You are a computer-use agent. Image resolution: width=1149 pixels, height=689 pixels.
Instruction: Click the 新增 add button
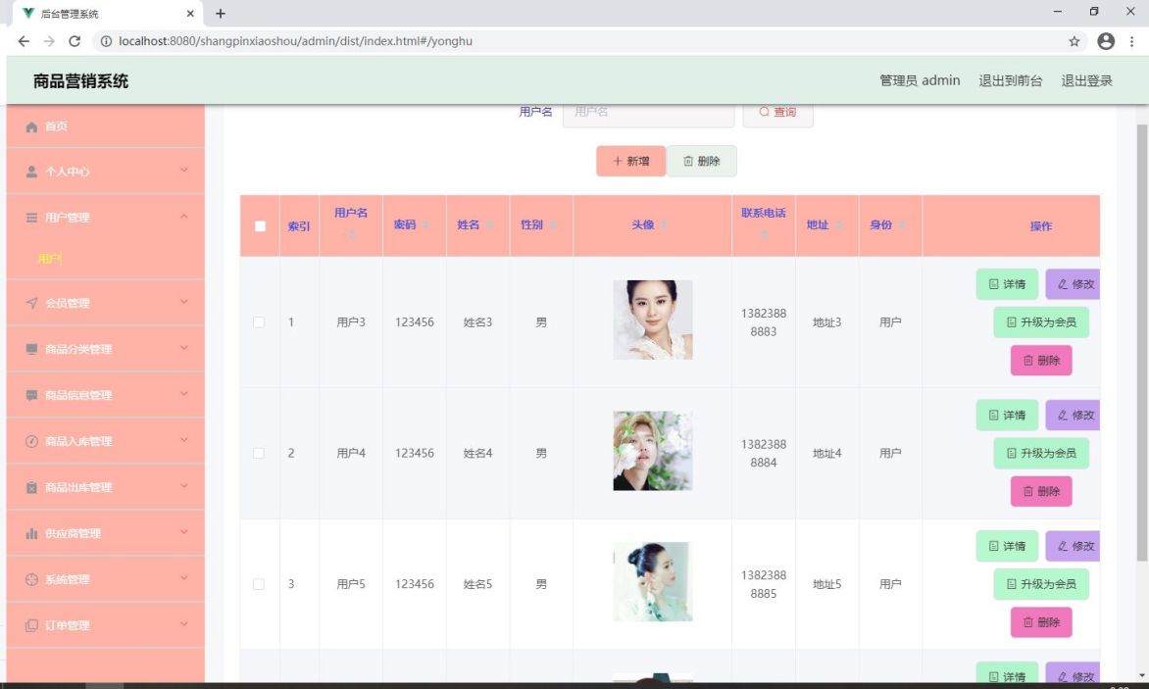[631, 161]
